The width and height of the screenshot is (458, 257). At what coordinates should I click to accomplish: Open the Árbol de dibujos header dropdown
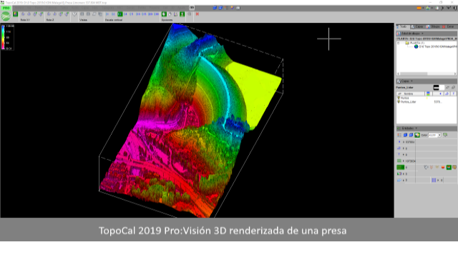[x=422, y=34]
